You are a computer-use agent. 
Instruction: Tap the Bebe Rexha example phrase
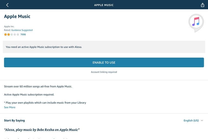coord(42,130)
